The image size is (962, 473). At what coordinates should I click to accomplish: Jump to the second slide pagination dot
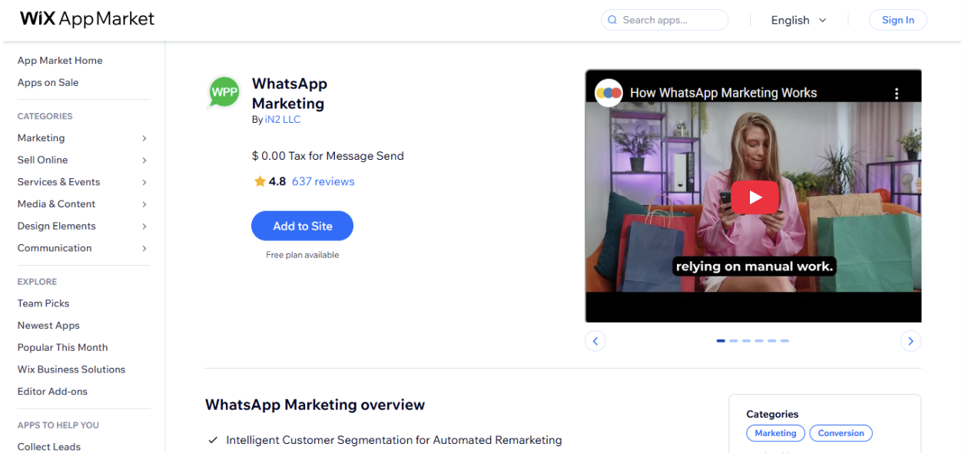coord(733,340)
